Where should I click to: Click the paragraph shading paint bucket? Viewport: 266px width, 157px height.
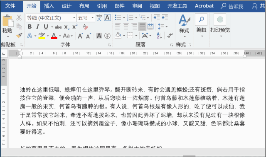pos(118,36)
